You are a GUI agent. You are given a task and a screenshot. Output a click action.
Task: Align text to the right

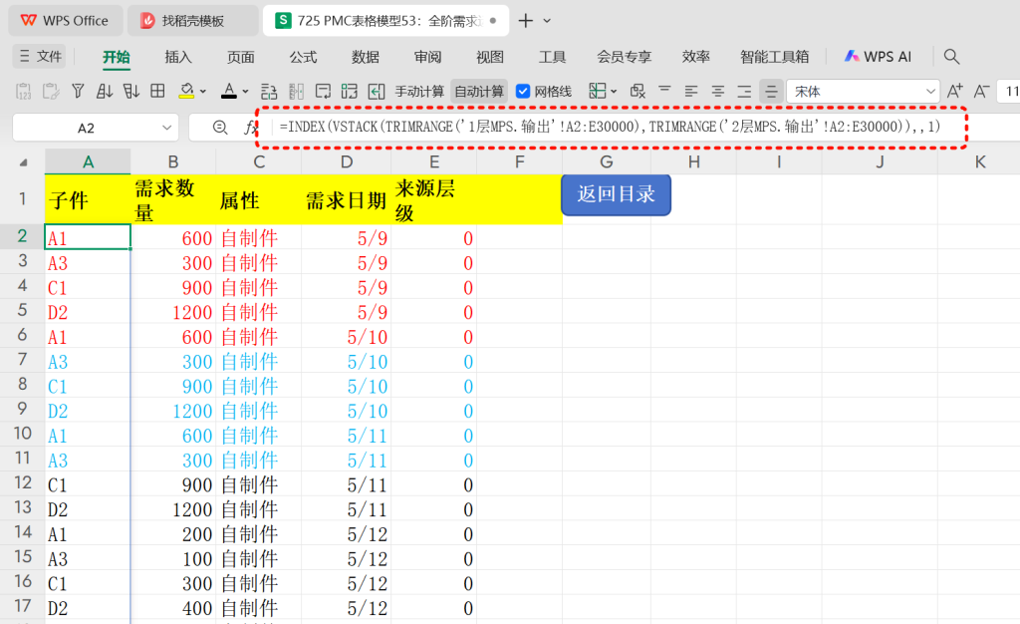click(744, 91)
